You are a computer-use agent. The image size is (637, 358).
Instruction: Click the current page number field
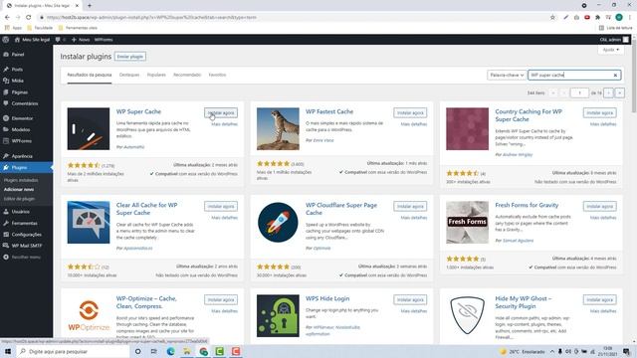(579, 92)
